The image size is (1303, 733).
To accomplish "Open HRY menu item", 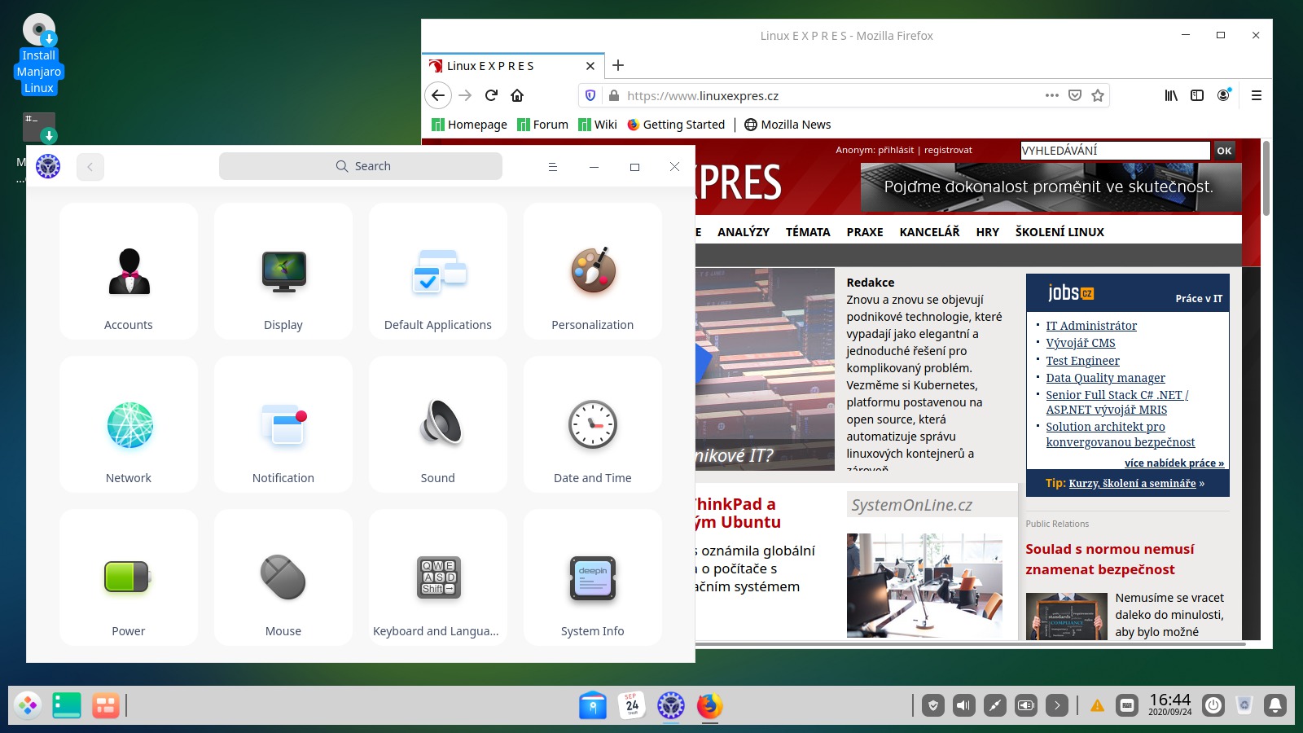I will click(x=988, y=232).
